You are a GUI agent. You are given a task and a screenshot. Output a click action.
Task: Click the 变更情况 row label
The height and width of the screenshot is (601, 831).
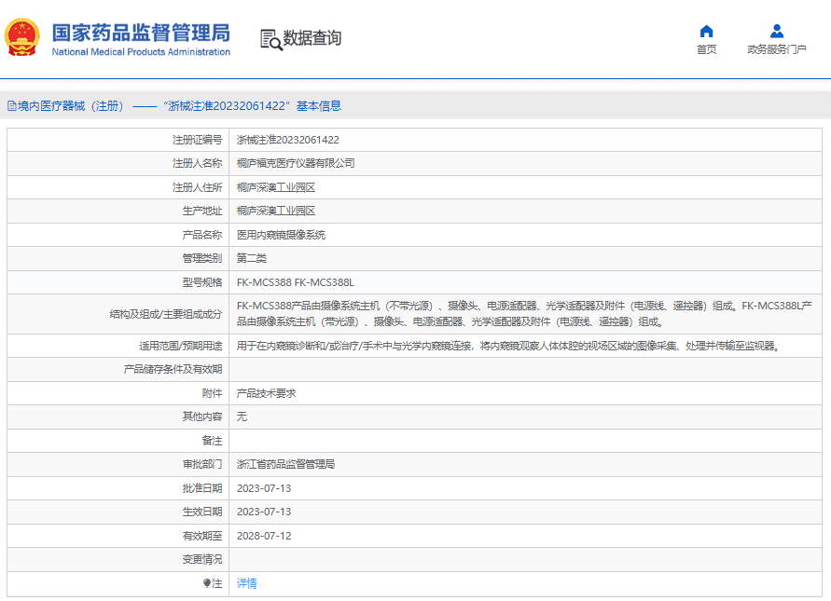202,559
